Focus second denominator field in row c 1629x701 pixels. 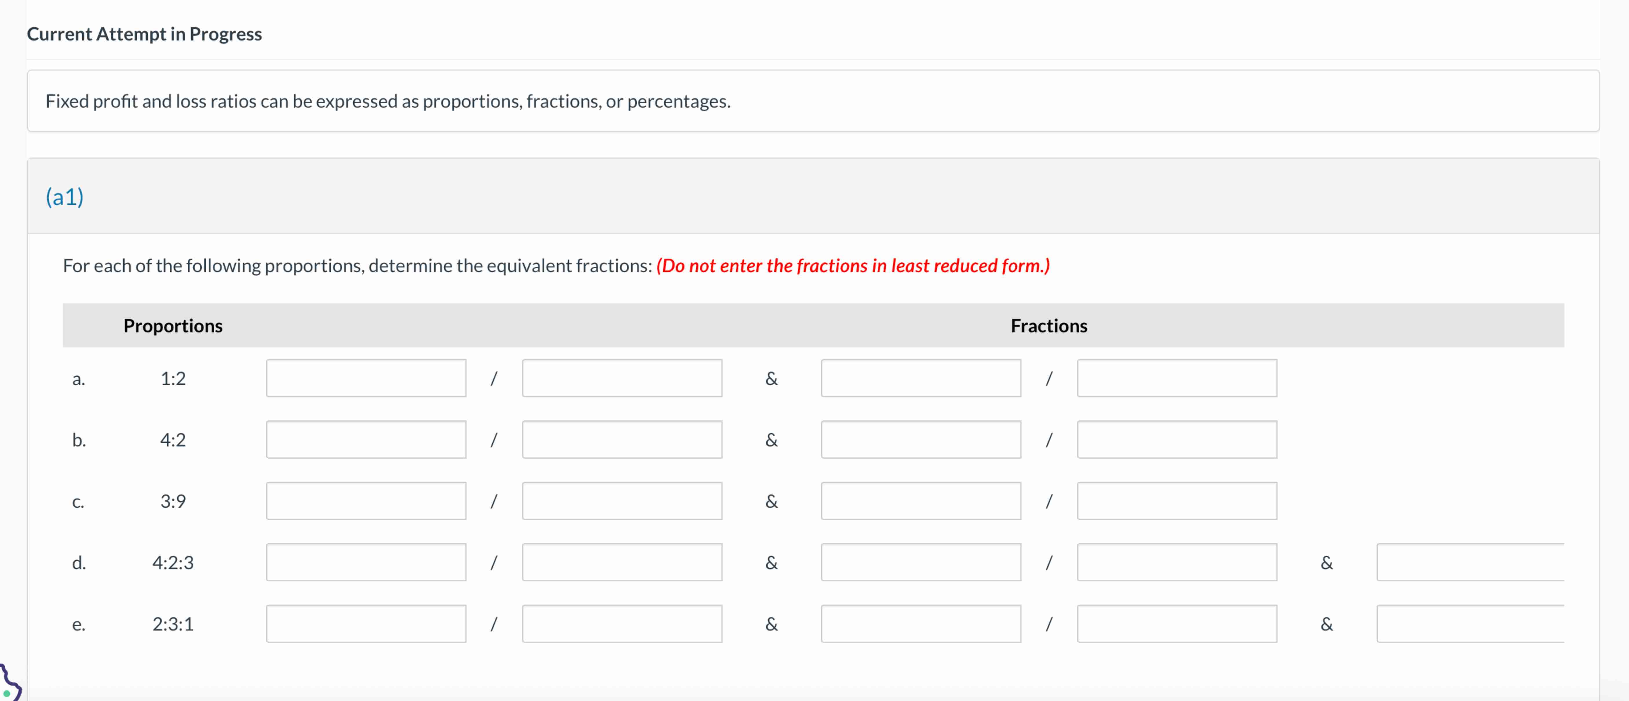1177,501
